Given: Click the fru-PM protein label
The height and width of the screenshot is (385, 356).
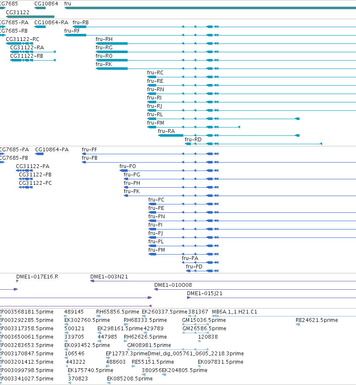Looking at the screenshot, I should (x=156, y=250).
